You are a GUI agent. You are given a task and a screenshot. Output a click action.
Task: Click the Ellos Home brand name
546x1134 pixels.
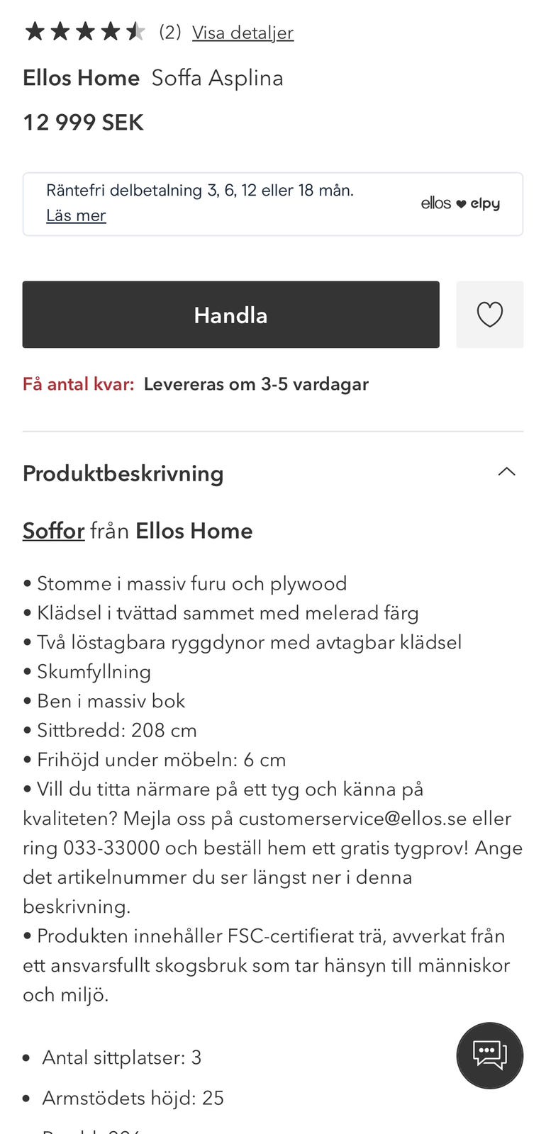pyautogui.click(x=81, y=78)
